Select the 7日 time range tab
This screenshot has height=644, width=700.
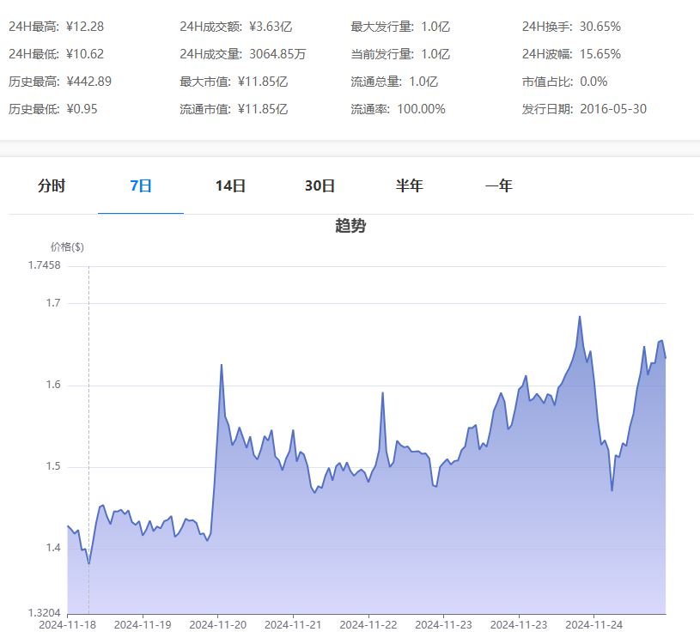(141, 185)
